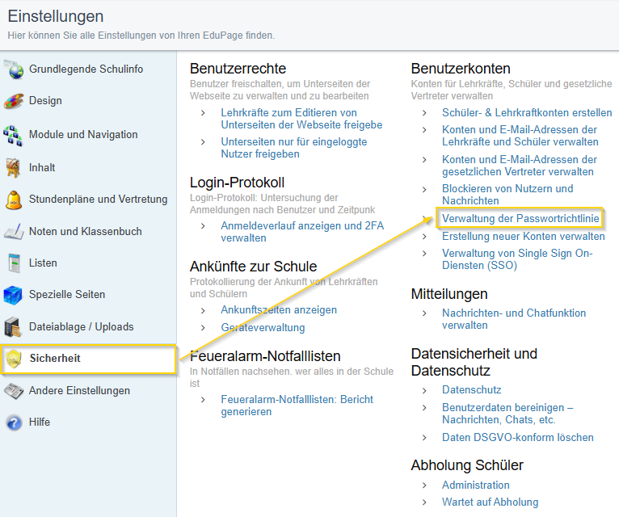Click the bell icon for Stundenpläne und Vertretung
The height and width of the screenshot is (517, 619).
tap(14, 200)
